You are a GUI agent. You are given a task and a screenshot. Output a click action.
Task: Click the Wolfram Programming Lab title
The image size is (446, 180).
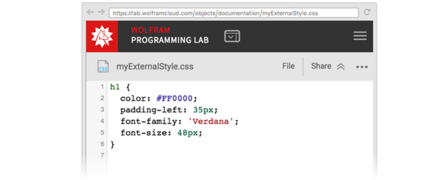point(170,36)
